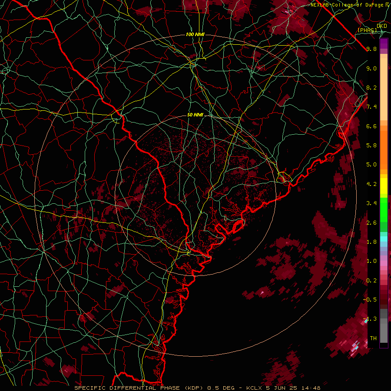
Task: Click the TH threshold label on scale
Action: 373,338
